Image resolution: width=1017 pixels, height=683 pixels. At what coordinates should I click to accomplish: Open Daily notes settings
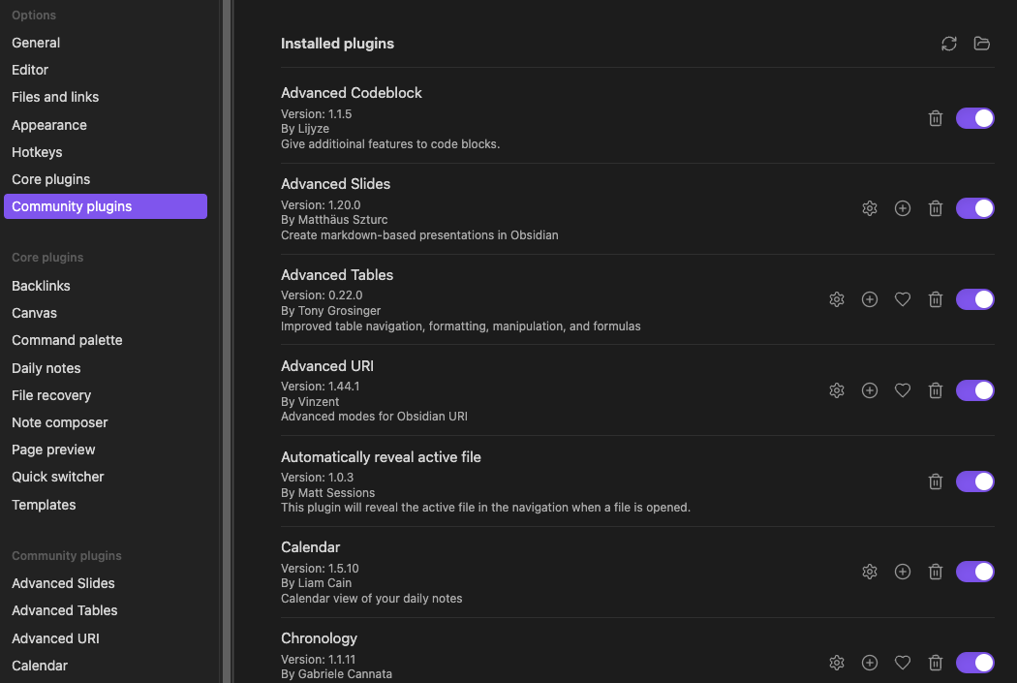(x=106, y=368)
